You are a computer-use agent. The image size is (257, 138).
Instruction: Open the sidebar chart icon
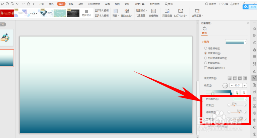[x=255, y=71]
